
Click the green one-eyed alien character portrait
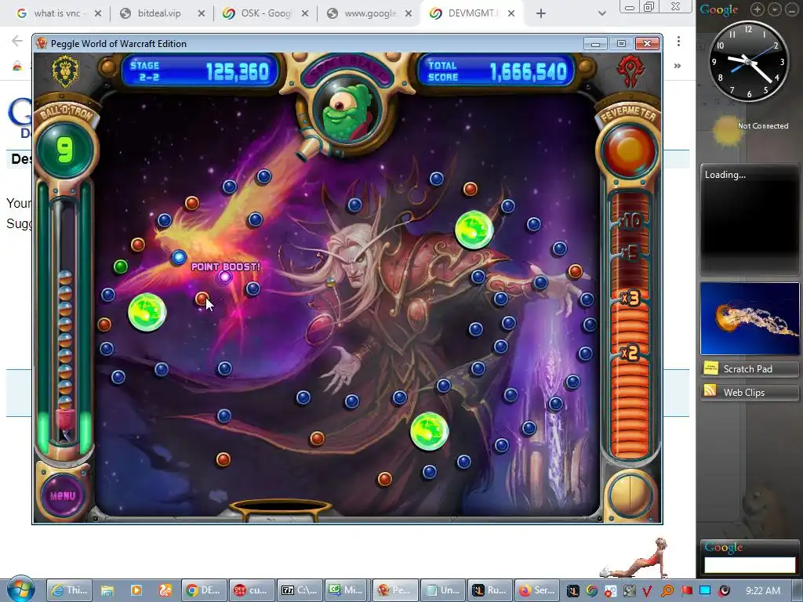pyautogui.click(x=347, y=112)
